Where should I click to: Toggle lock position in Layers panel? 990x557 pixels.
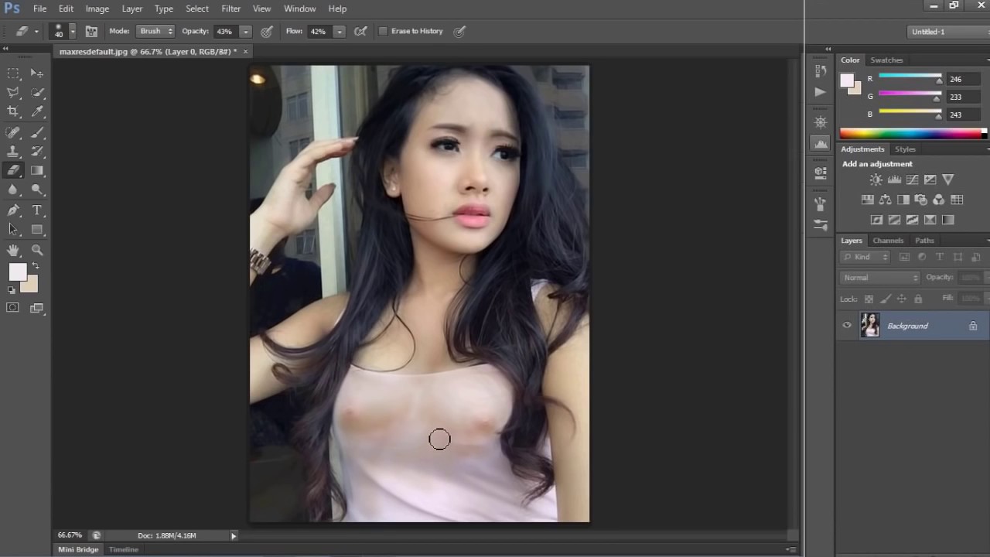click(x=901, y=299)
